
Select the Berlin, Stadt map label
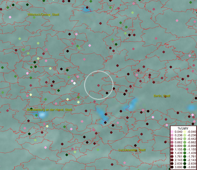click(162, 96)
